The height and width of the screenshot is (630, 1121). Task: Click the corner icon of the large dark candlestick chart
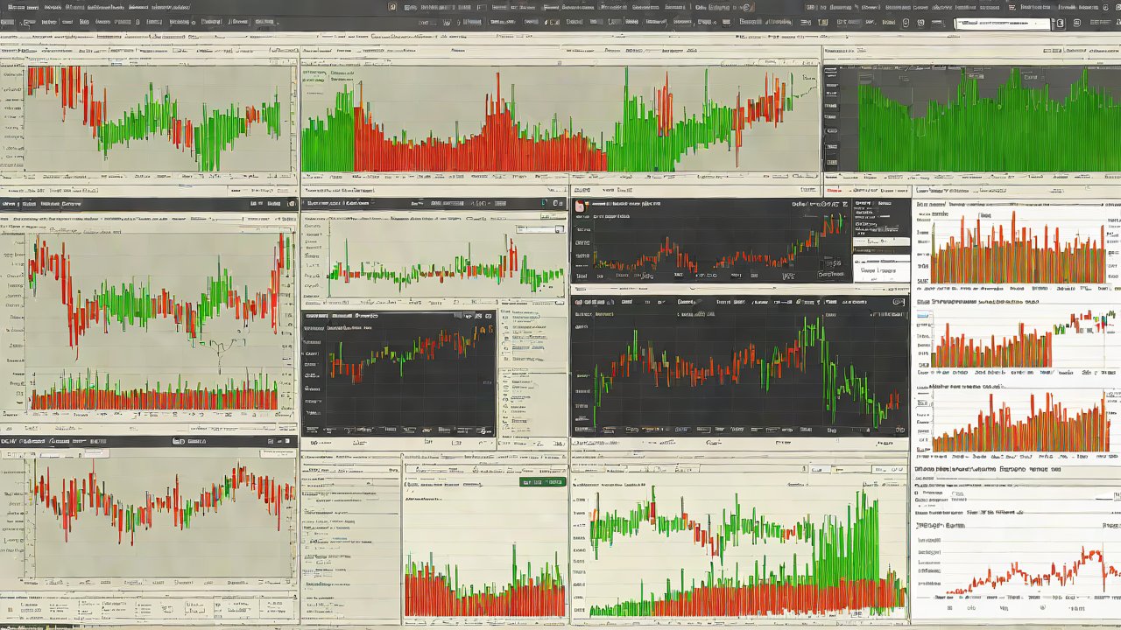coord(898,302)
